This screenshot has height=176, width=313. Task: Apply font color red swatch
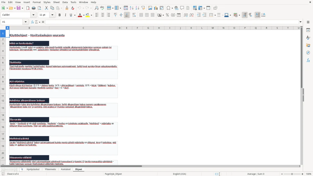[80, 15]
